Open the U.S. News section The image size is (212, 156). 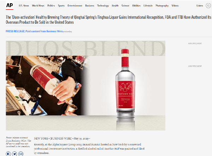point(24,6)
